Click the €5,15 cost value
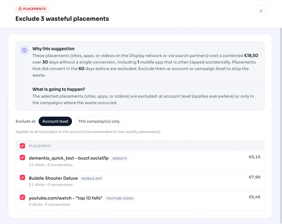Image resolution: width=282 pixels, height=224 pixels. point(254,157)
